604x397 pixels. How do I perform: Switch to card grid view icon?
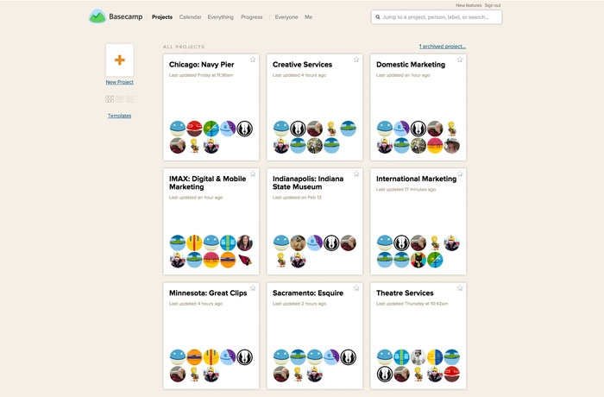(x=110, y=99)
